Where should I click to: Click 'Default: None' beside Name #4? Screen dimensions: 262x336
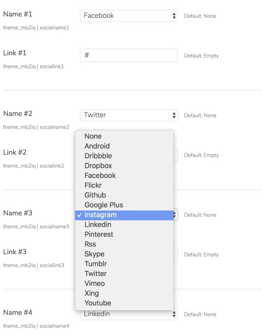coord(200,314)
